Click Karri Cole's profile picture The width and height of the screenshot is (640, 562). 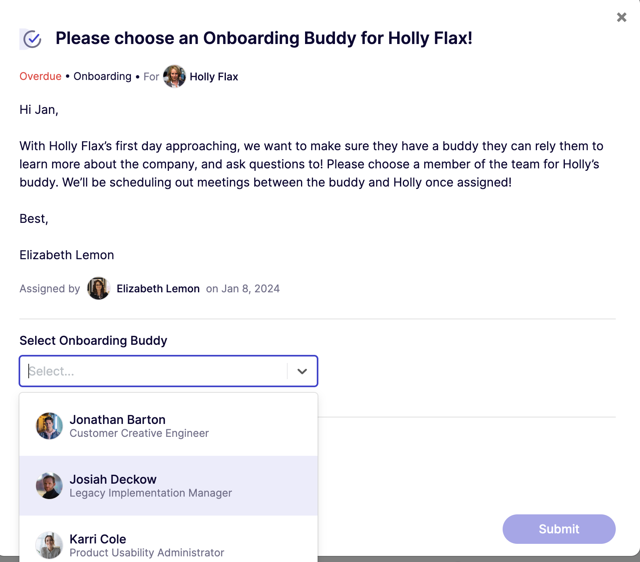pos(48,545)
